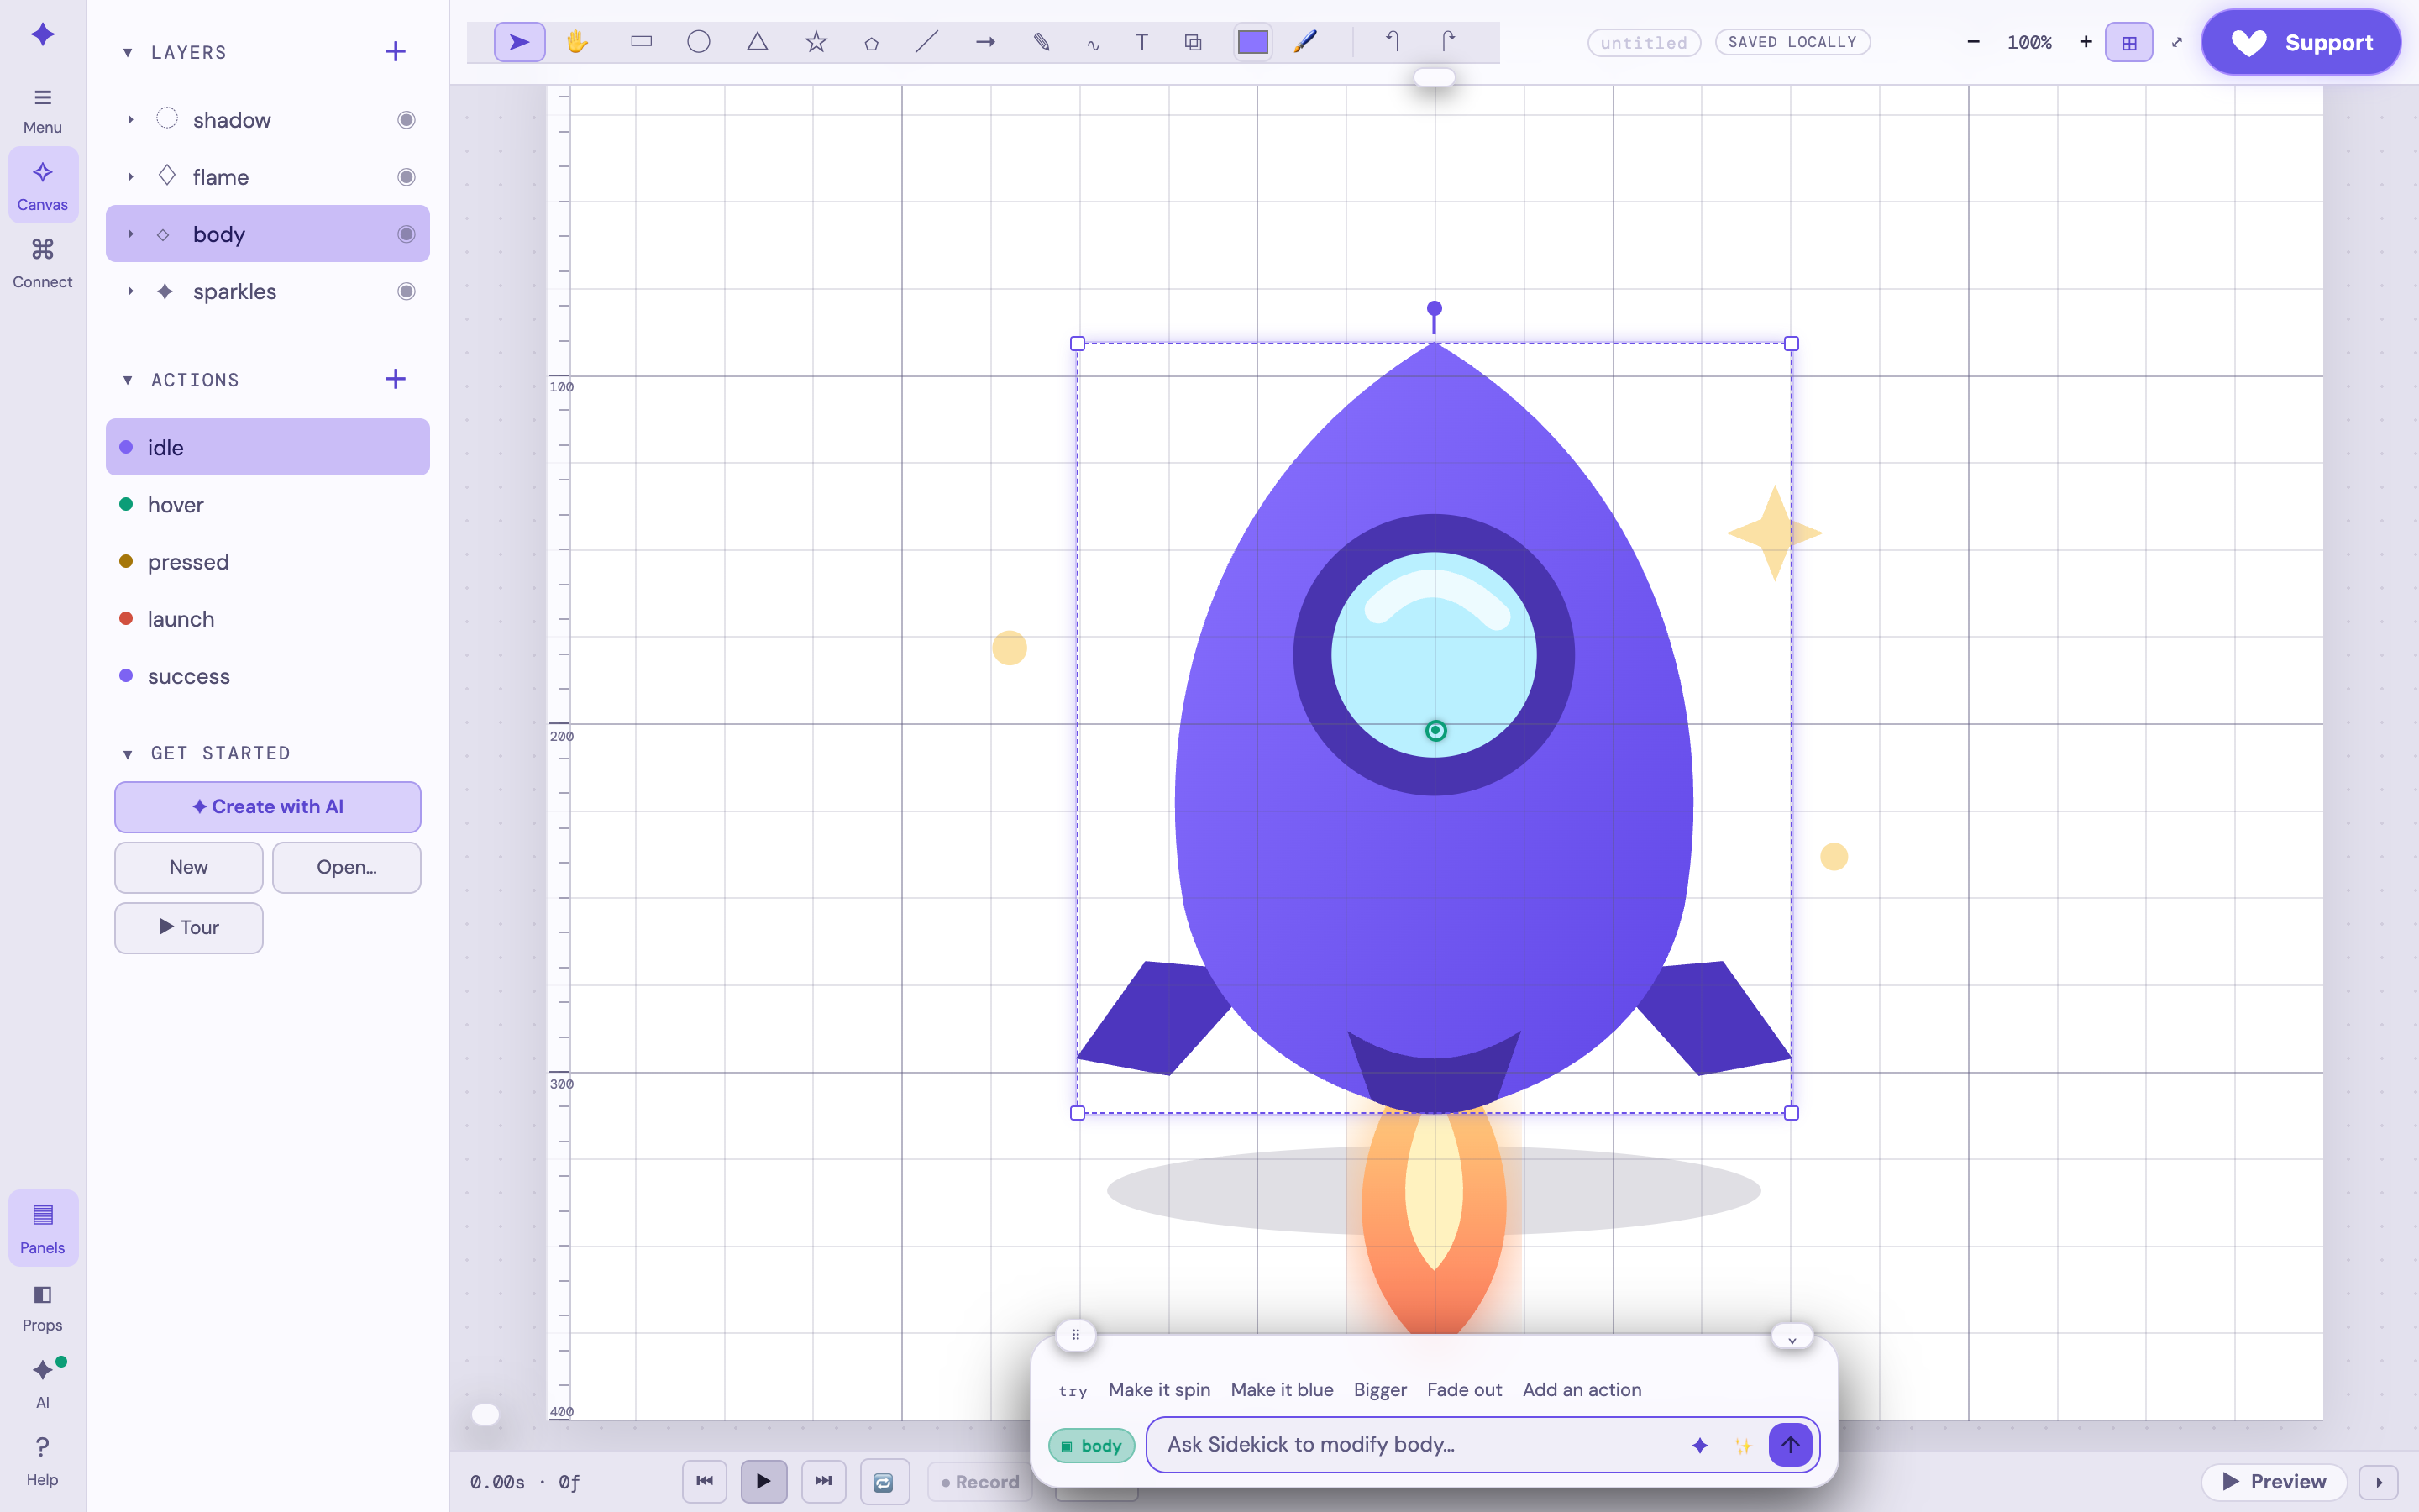Collapse the GET STARTED section
Viewport: 2419px width, 1512px height.
coord(128,754)
